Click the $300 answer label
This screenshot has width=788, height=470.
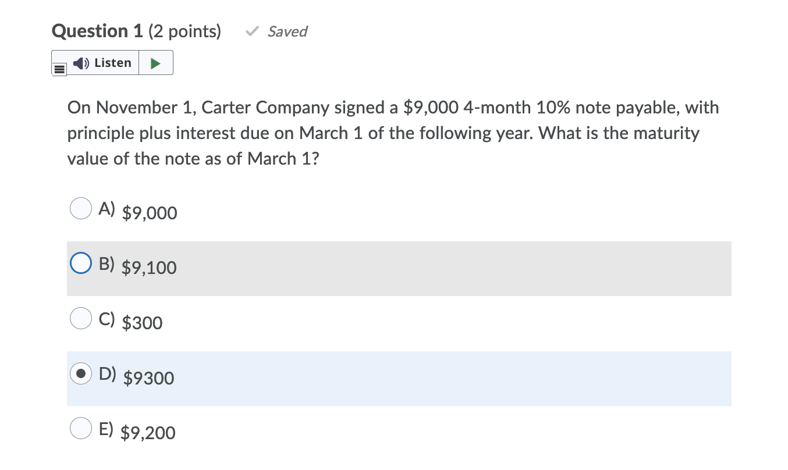tap(142, 323)
